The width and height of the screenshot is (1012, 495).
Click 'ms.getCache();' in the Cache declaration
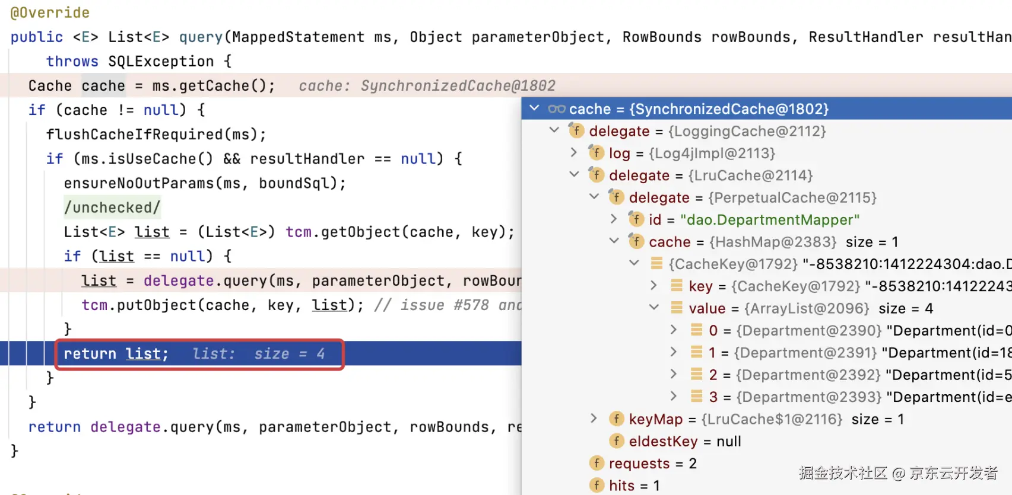[x=214, y=86]
